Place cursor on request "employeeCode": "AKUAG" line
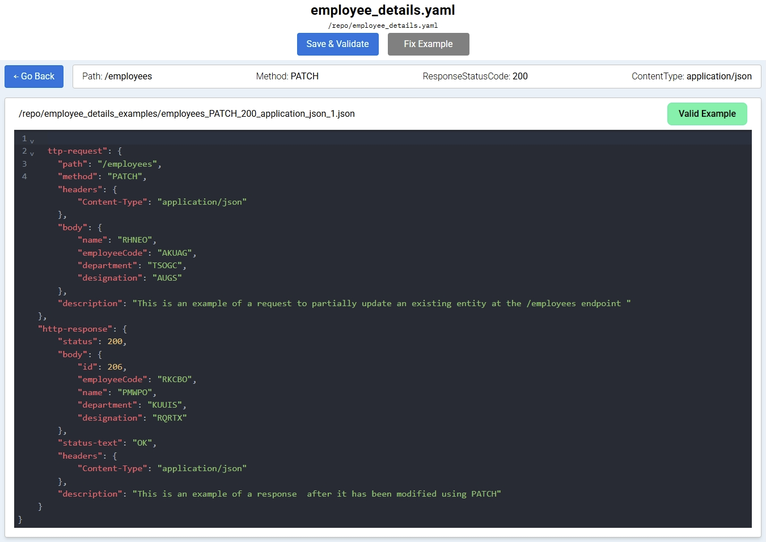The width and height of the screenshot is (766, 542). (x=136, y=253)
